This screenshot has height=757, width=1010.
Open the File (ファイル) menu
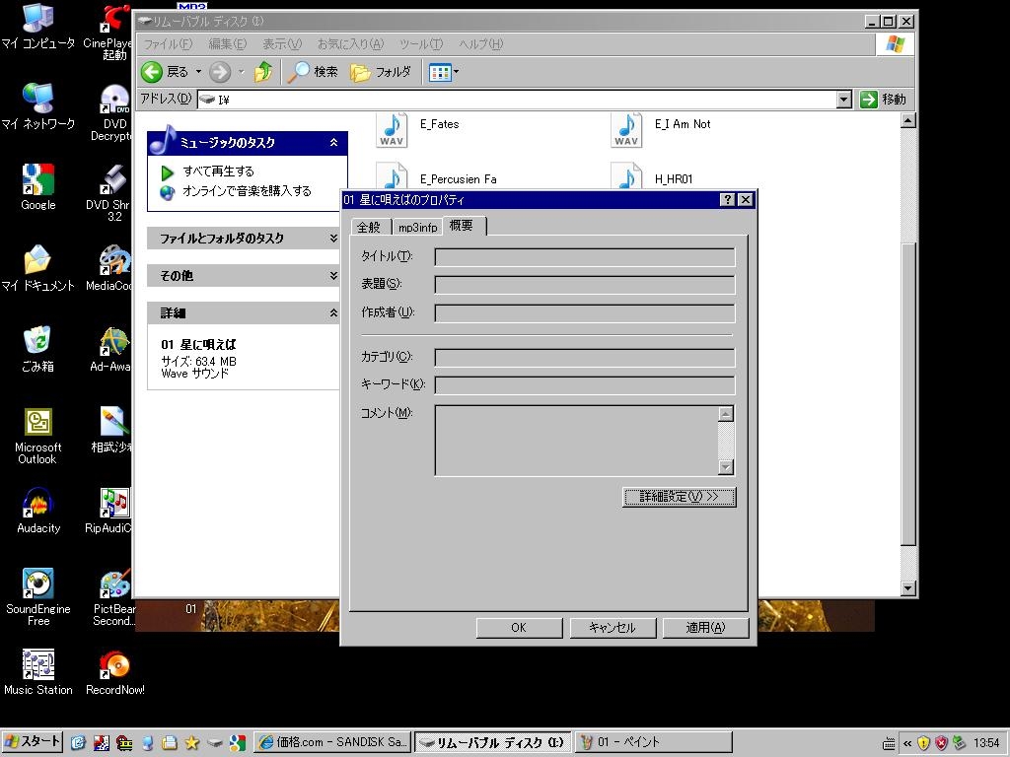pos(168,44)
